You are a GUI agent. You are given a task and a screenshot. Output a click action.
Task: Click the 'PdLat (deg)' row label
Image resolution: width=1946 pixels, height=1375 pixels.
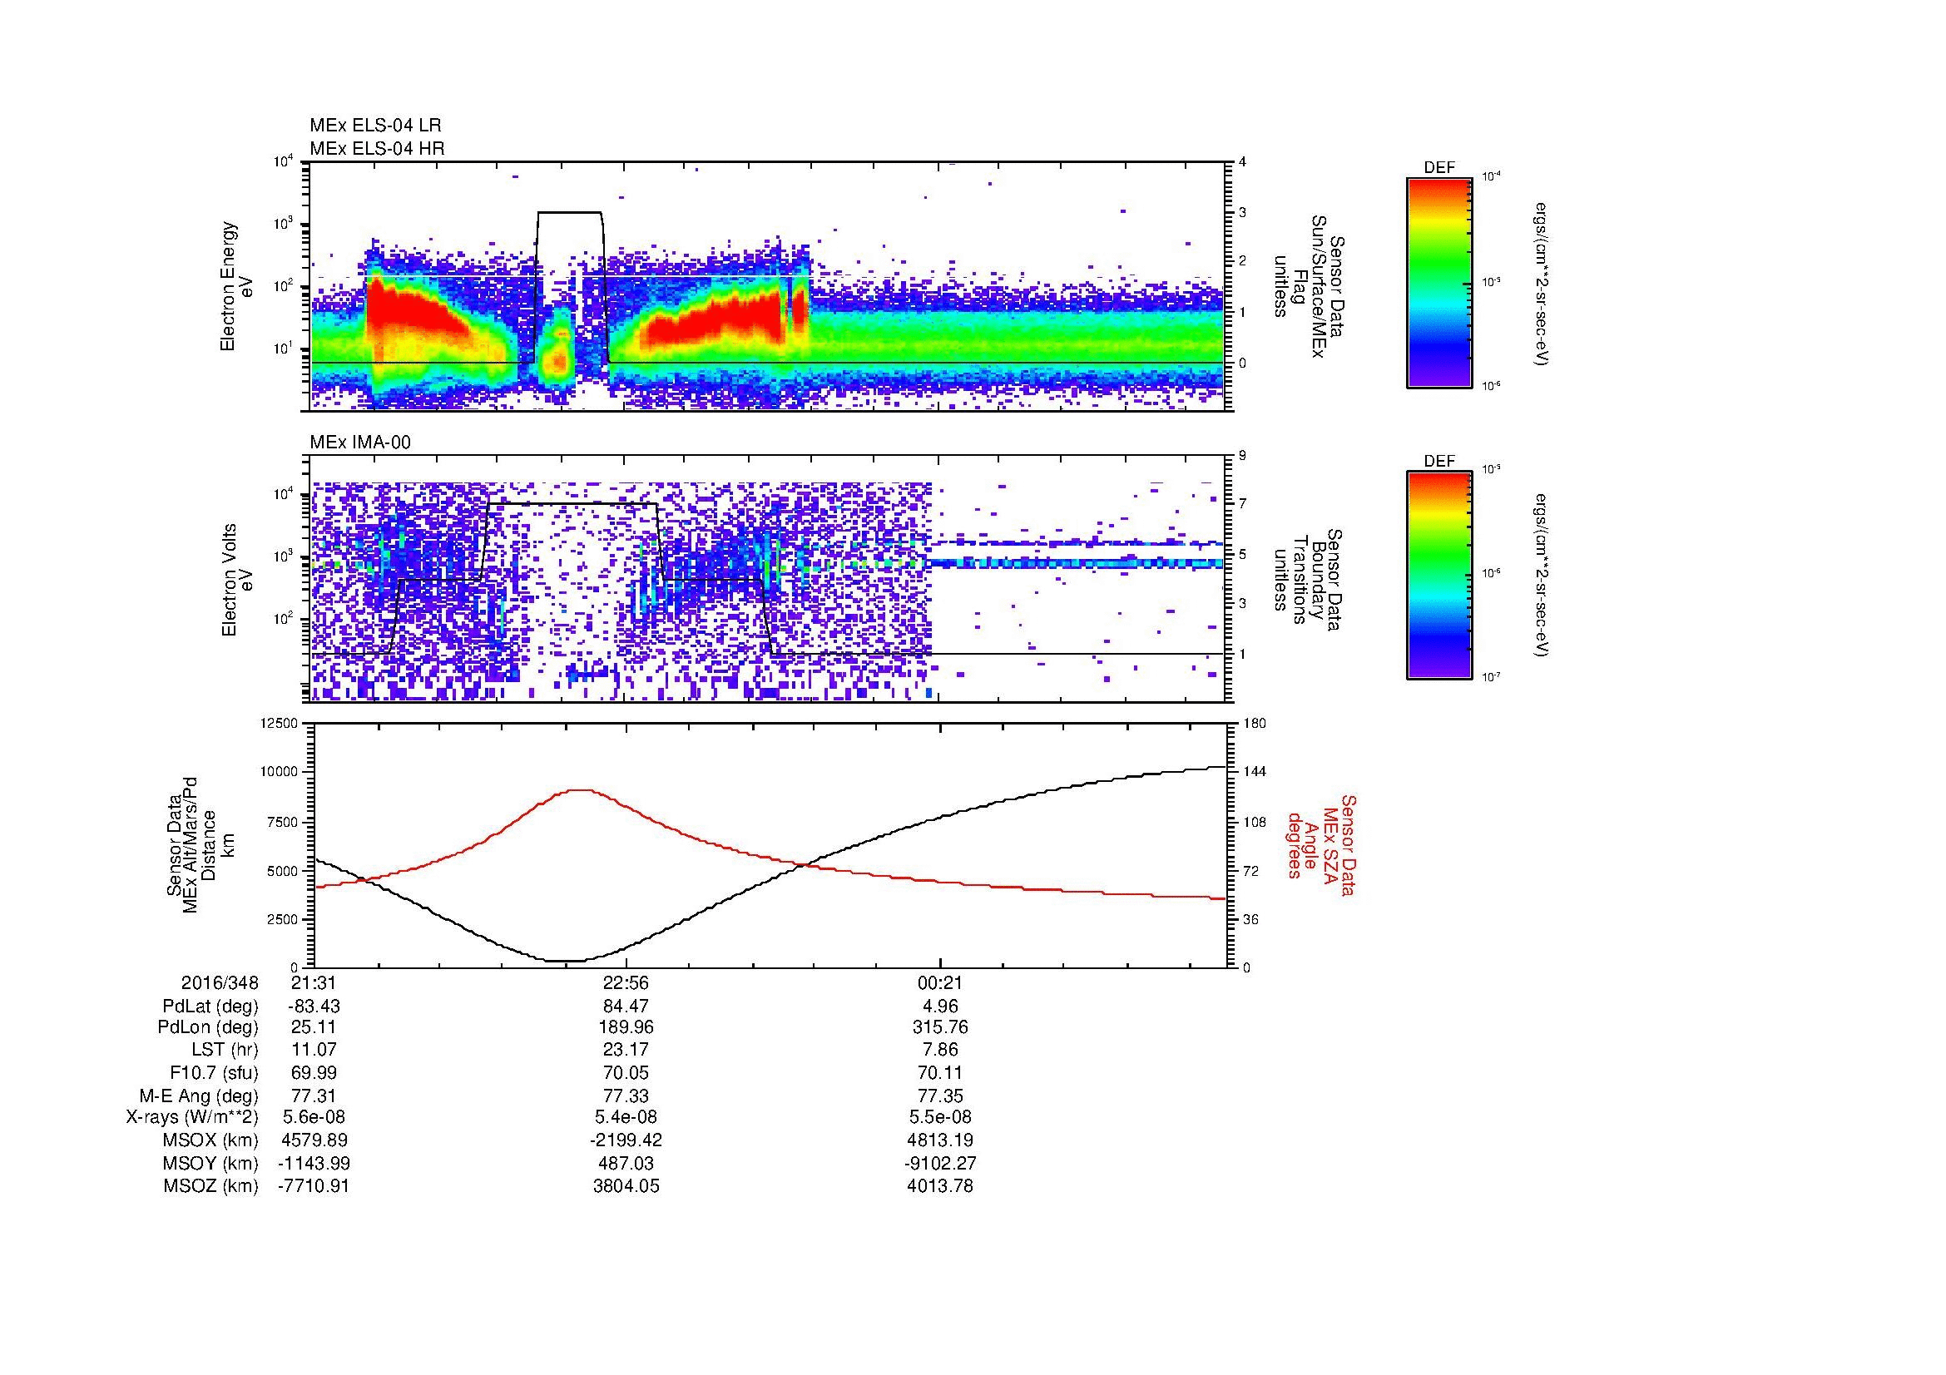pos(210,1007)
